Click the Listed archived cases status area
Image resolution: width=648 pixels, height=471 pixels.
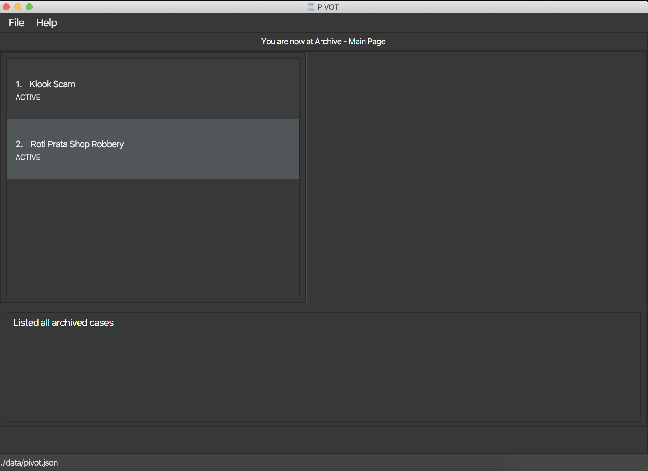tap(323, 366)
